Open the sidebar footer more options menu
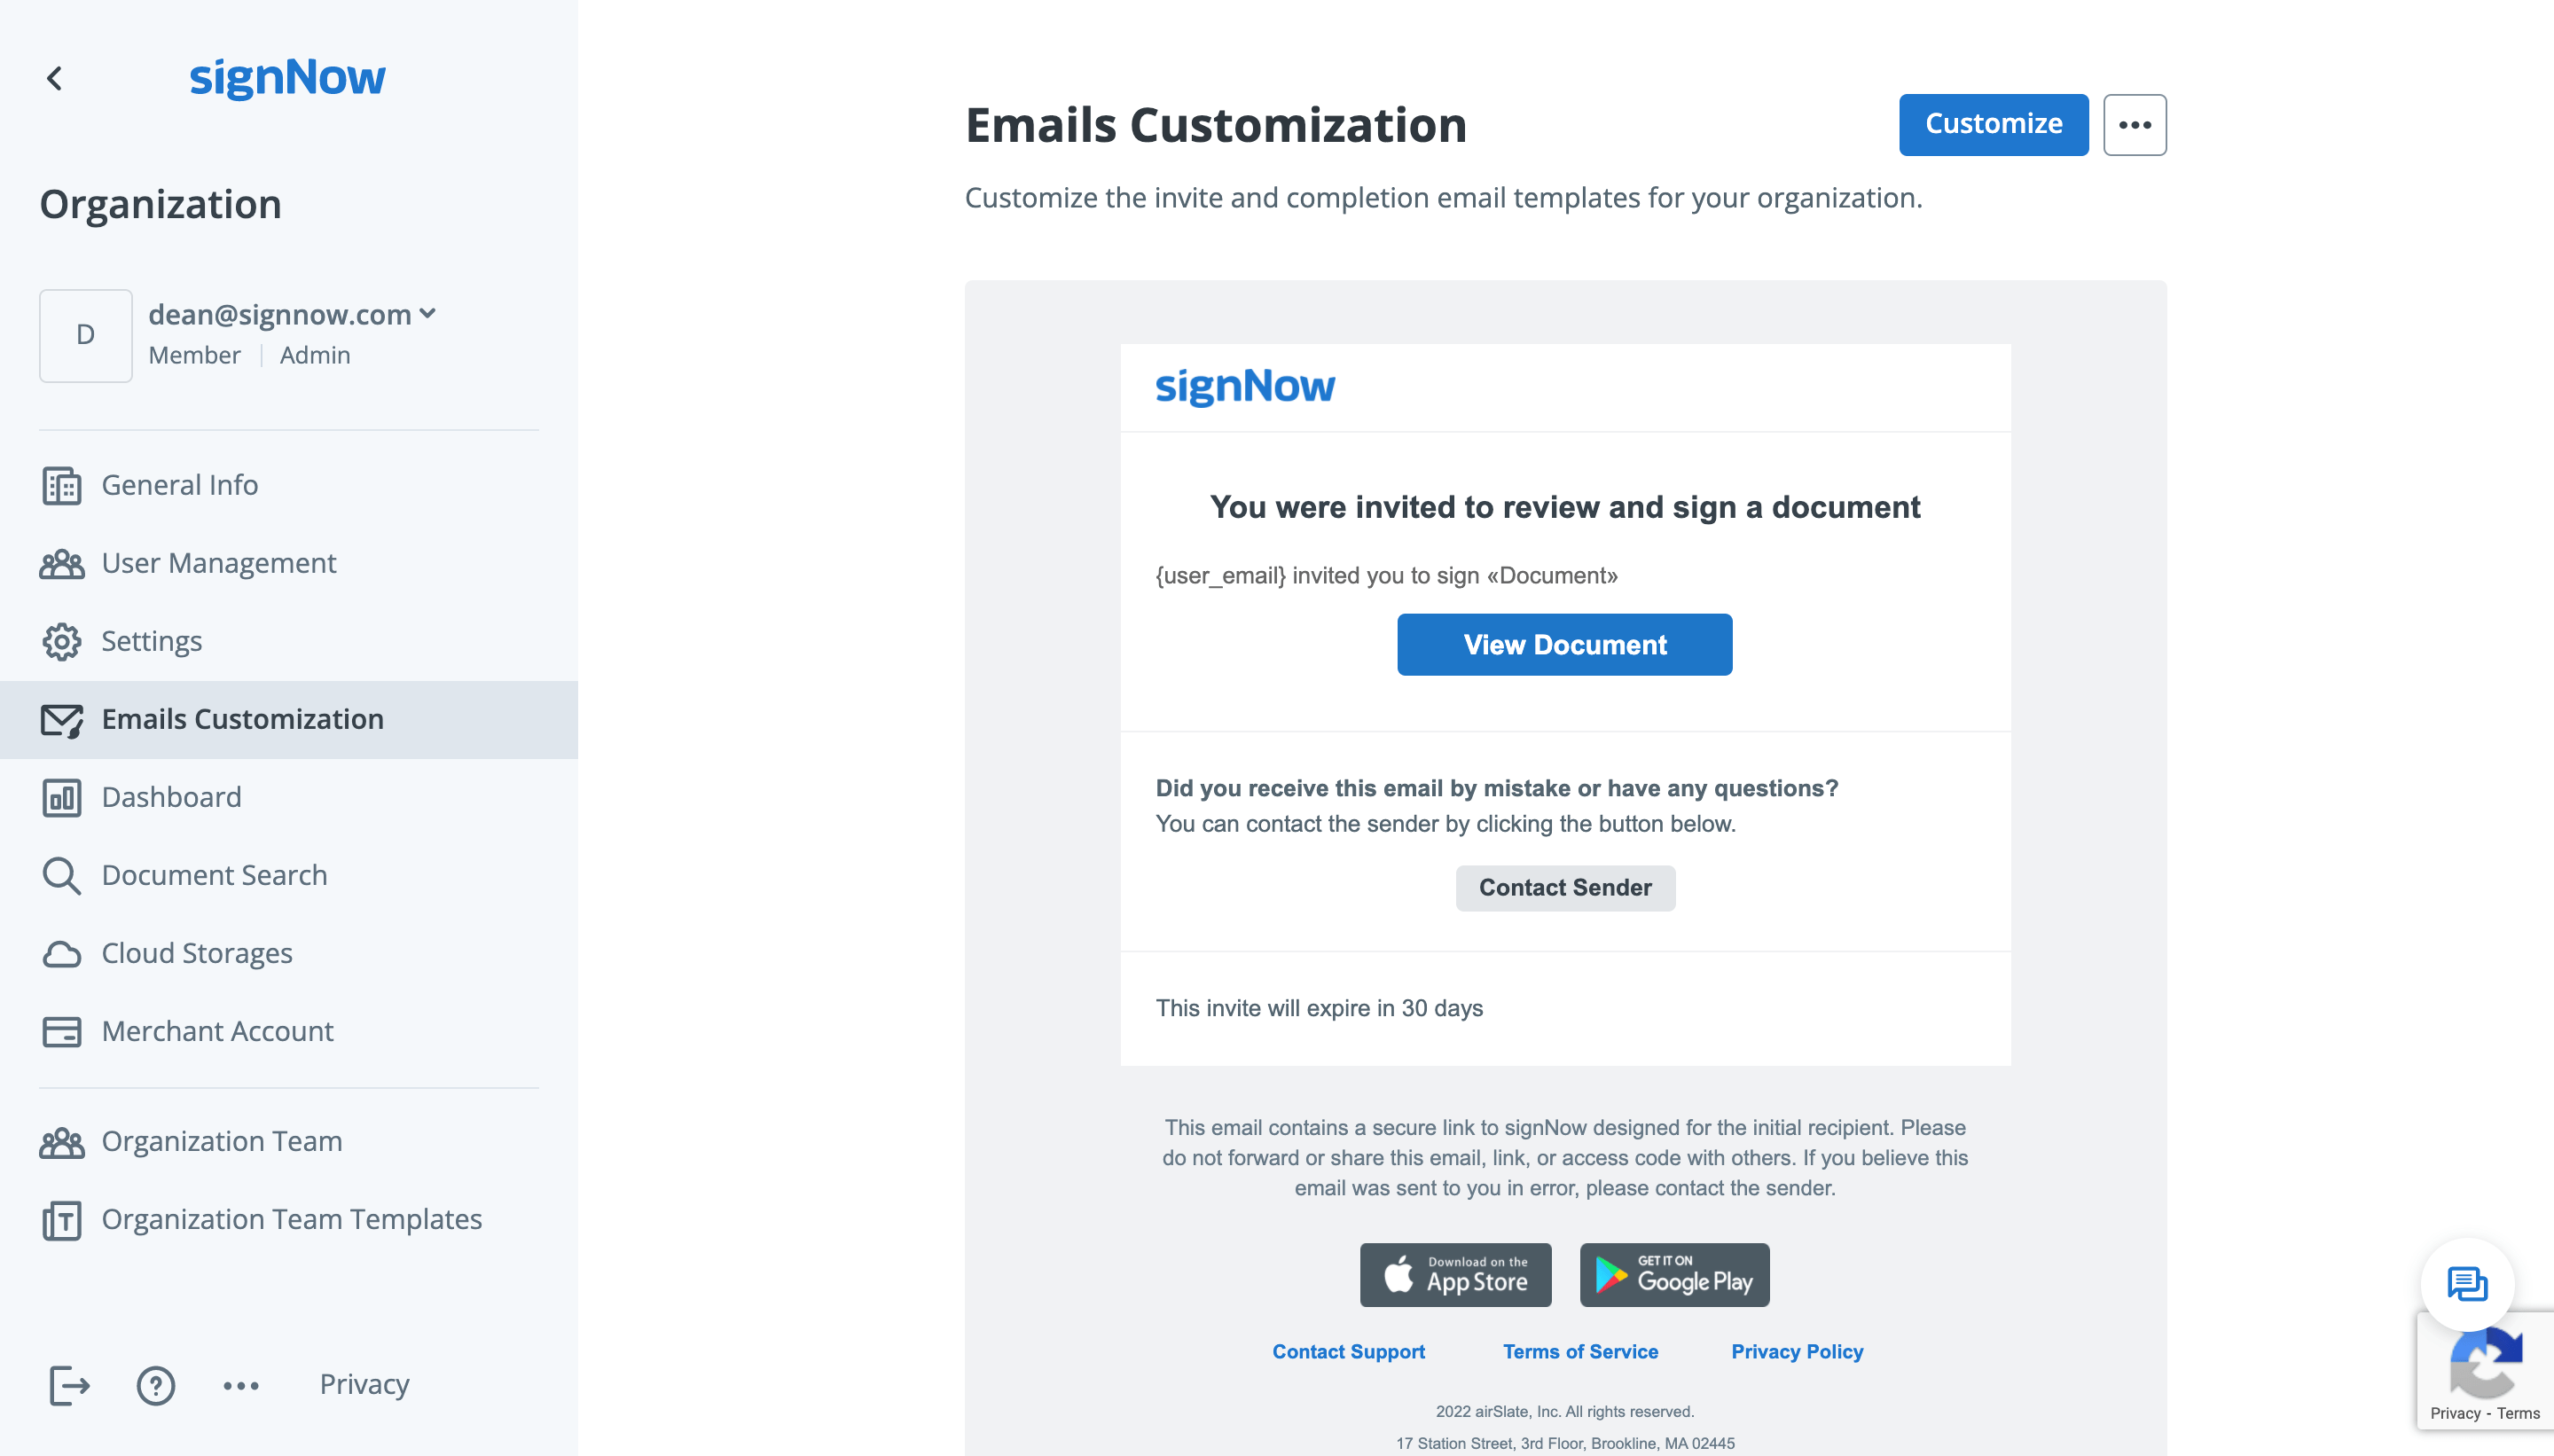The height and width of the screenshot is (1456, 2554). pyautogui.click(x=241, y=1385)
